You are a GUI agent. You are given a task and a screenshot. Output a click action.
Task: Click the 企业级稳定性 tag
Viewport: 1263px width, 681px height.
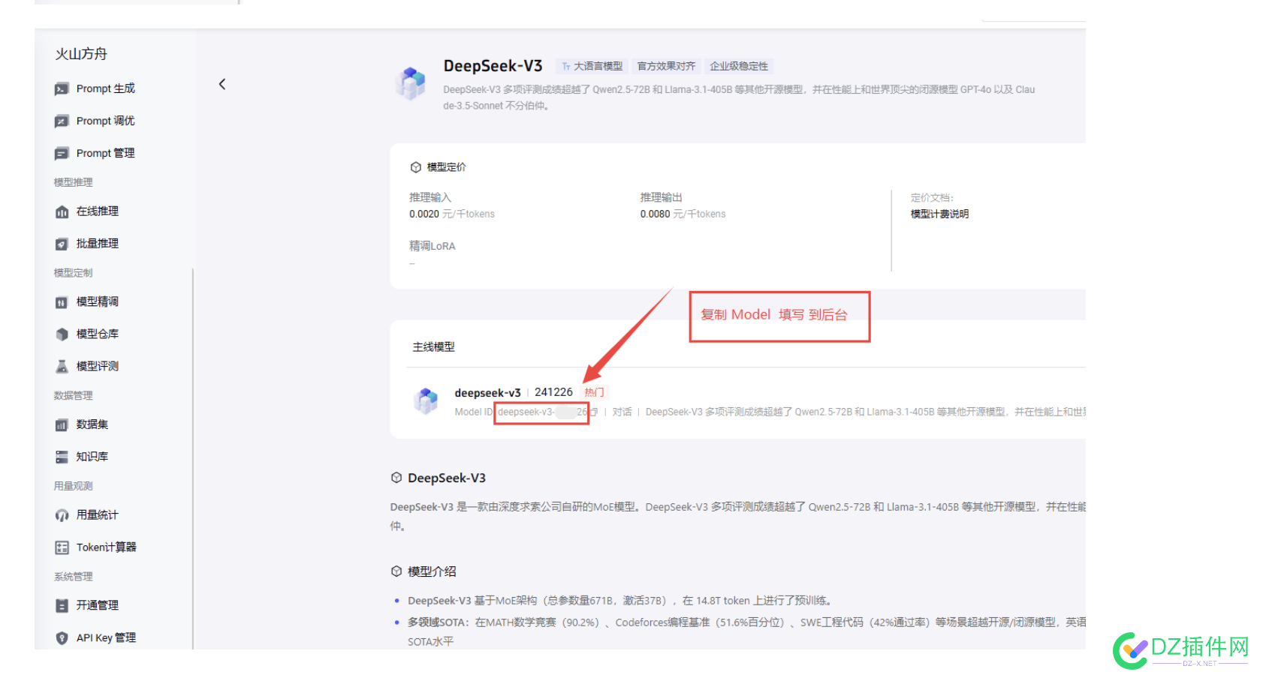739,67
